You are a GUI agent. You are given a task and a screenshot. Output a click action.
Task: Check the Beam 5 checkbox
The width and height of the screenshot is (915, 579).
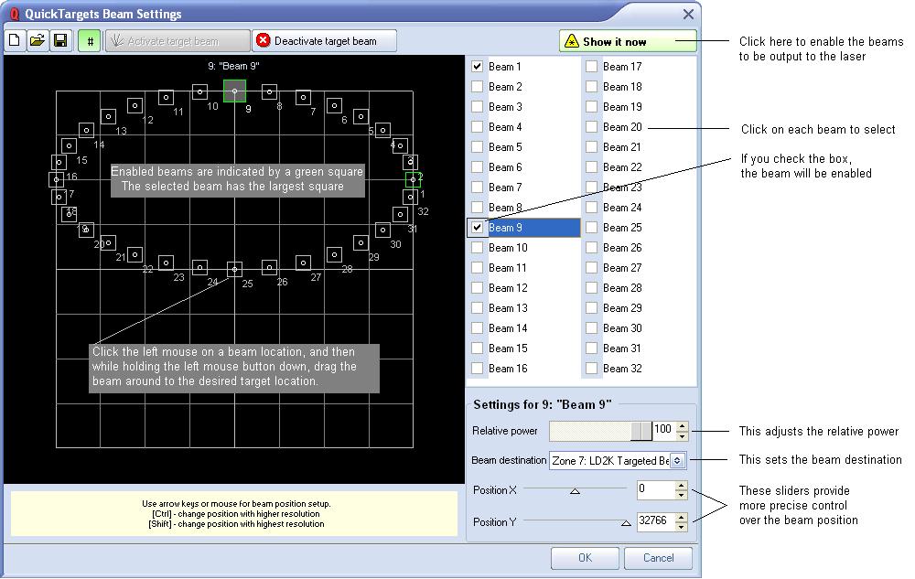click(x=478, y=147)
